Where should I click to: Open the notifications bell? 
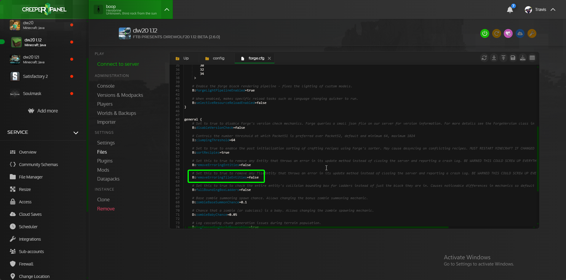510,10
